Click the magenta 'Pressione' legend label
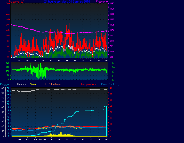 (102, 2)
